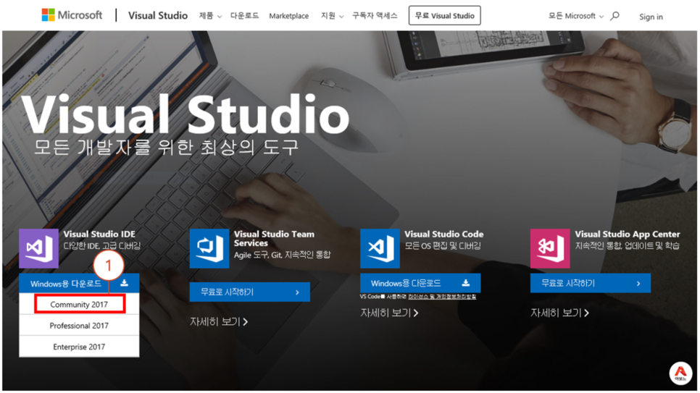Open the 다운로드 nav item
This screenshot has width=700, height=393.
pos(244,16)
